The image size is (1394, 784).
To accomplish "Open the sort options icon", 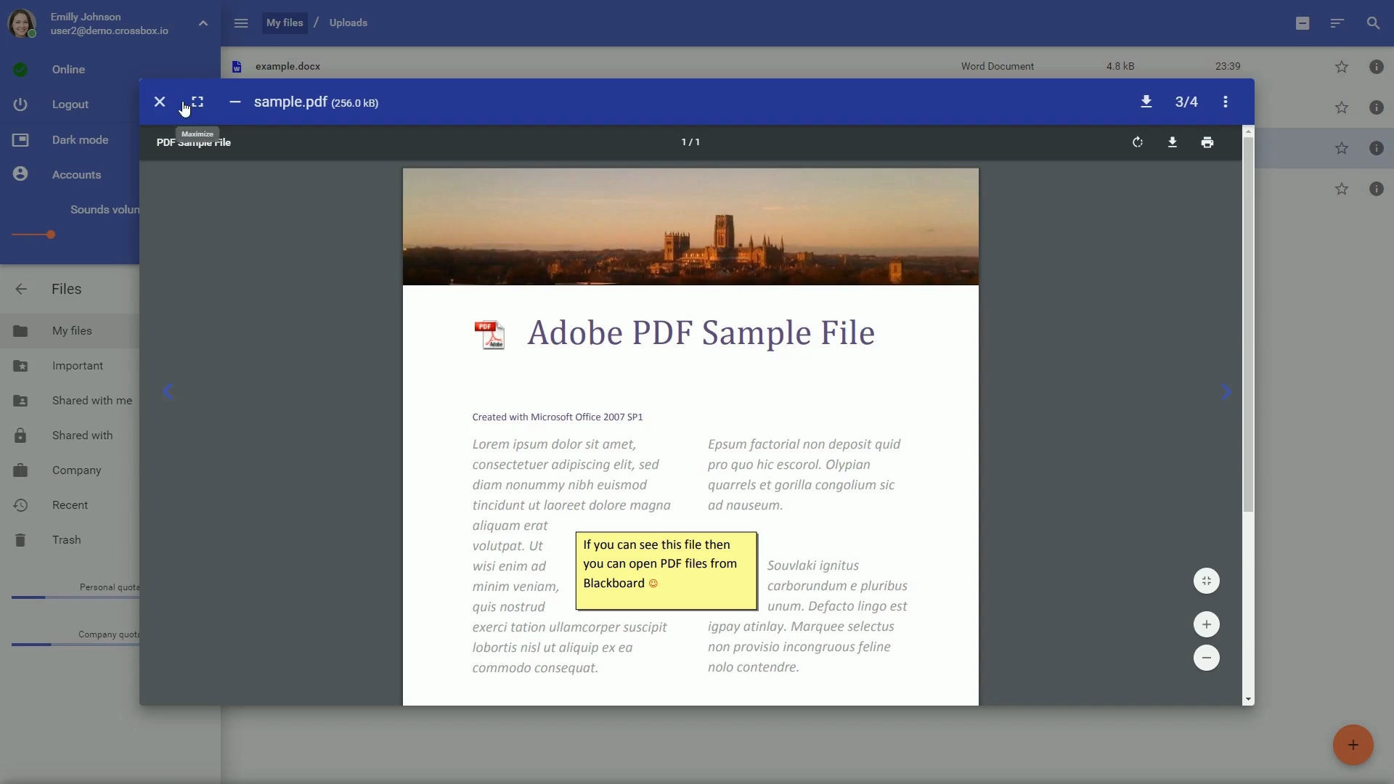I will [1337, 23].
